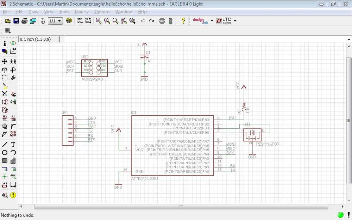Open the Display layers tool
Viewport: 352px width, 220px height.
click(5, 51)
